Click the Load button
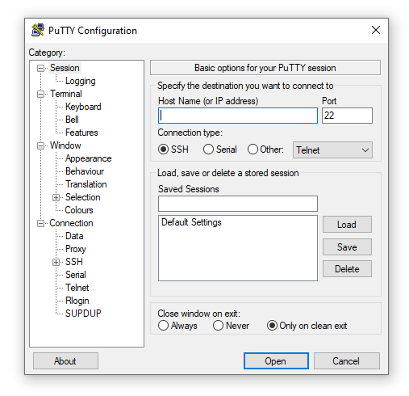Screen dimensions: 409x396 (347, 225)
